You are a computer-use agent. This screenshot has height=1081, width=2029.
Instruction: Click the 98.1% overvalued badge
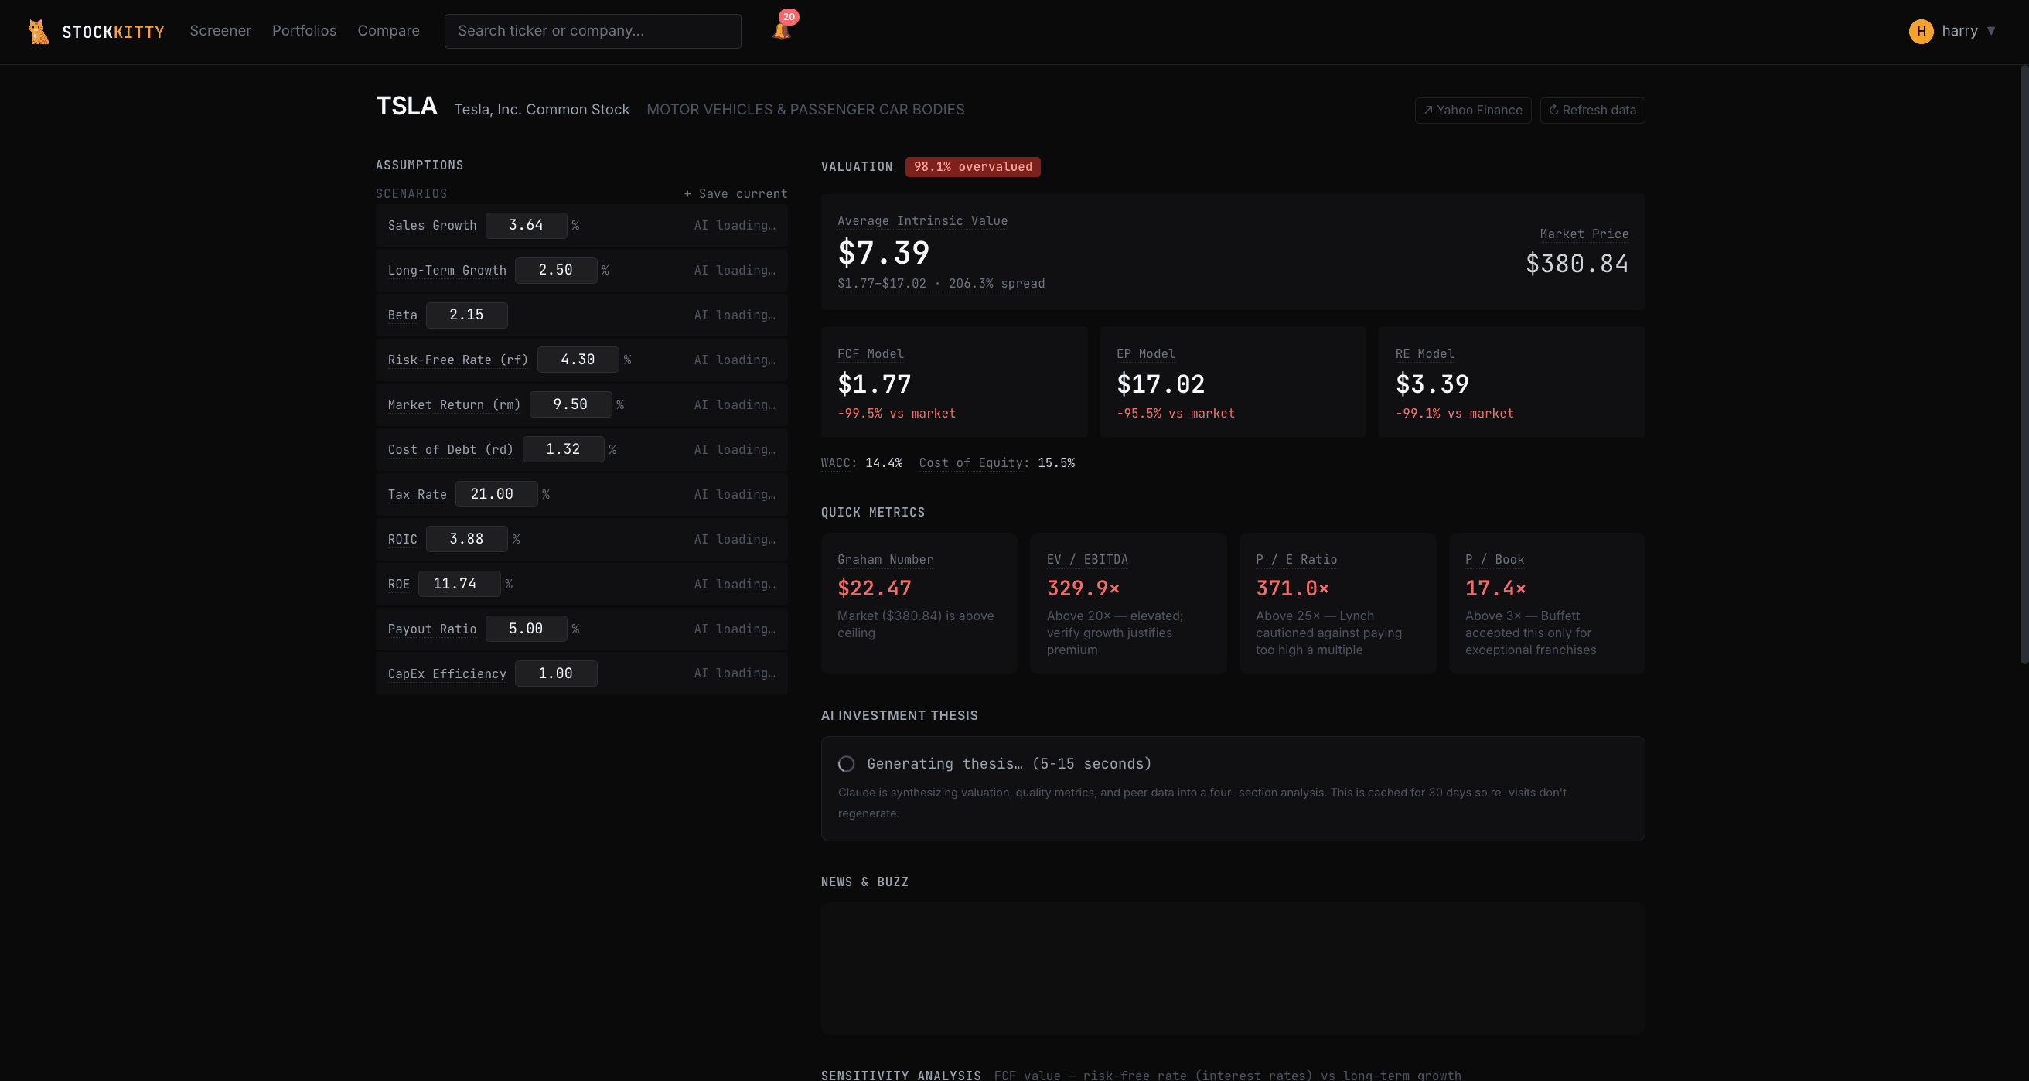point(972,167)
